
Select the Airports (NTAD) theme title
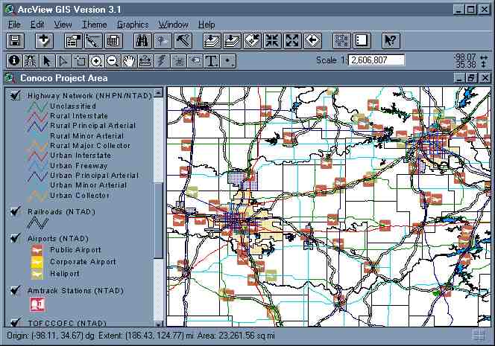coord(58,239)
